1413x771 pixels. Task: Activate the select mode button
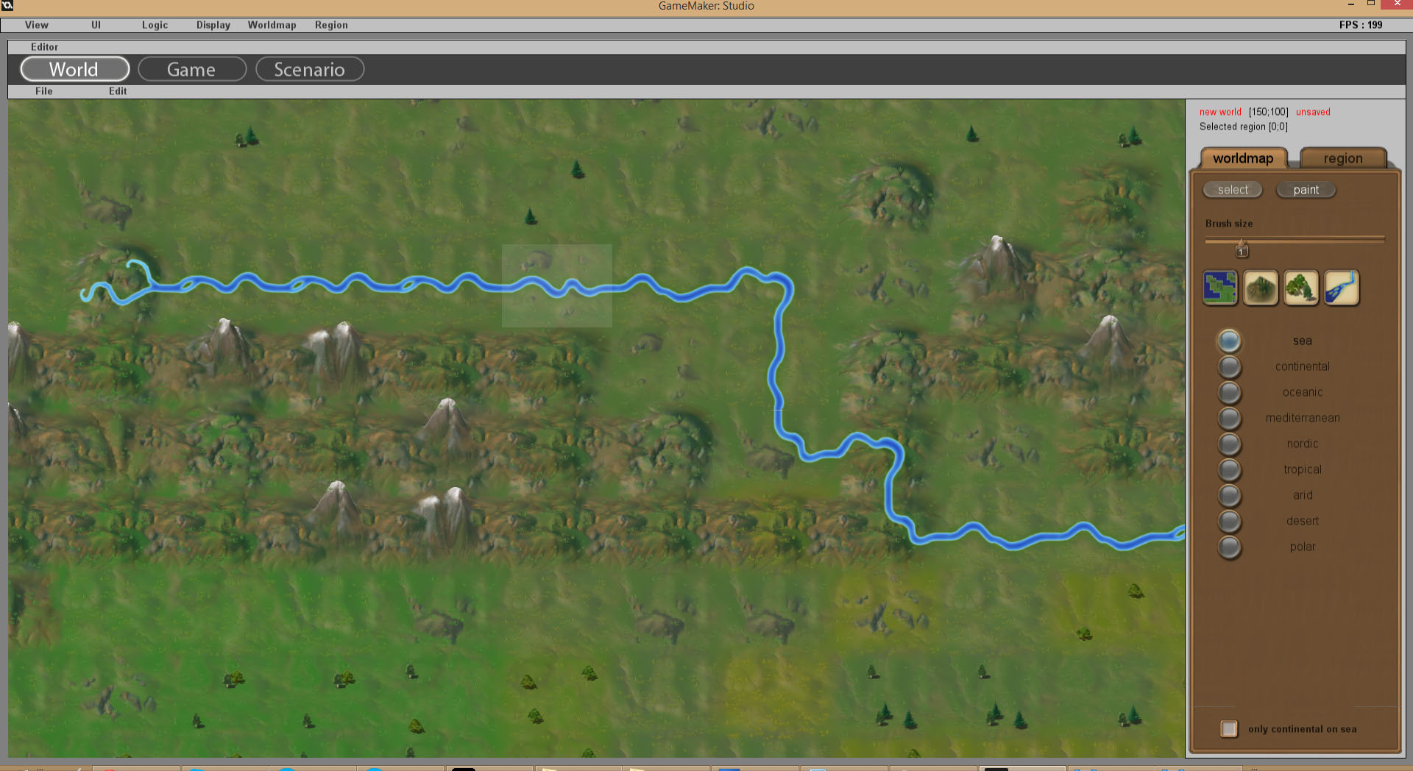[1233, 190]
